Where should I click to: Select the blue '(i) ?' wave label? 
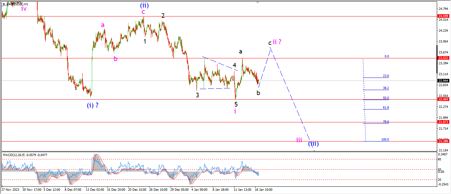93,106
